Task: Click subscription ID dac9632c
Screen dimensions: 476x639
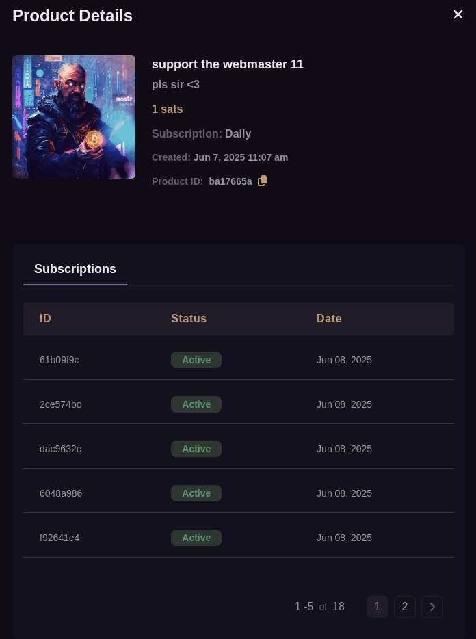Action: [x=60, y=449]
